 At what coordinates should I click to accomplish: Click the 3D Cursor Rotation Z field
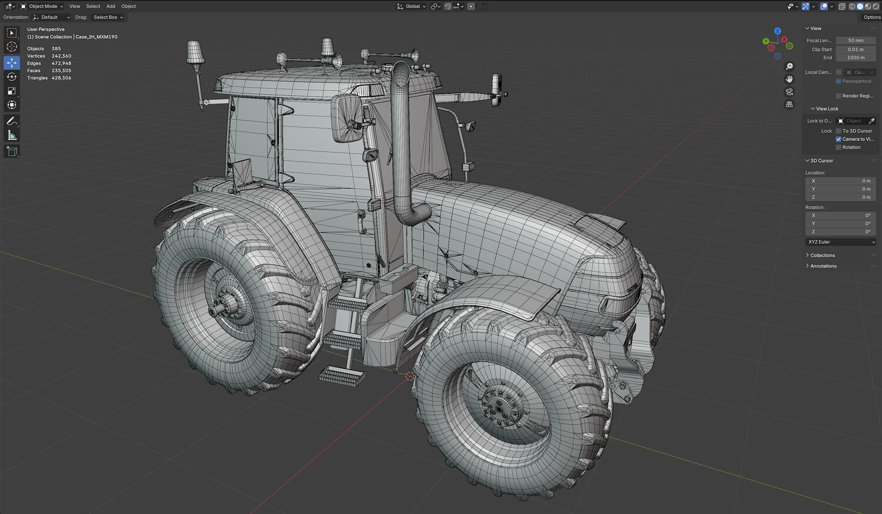point(840,232)
